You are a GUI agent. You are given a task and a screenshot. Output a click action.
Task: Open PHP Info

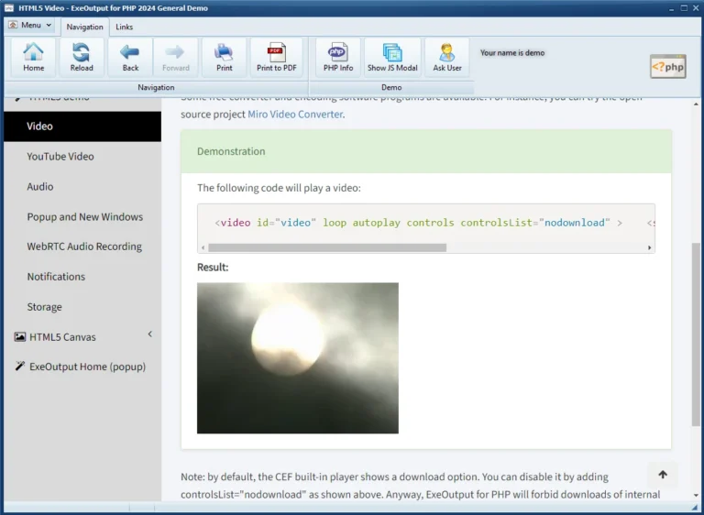coord(338,57)
